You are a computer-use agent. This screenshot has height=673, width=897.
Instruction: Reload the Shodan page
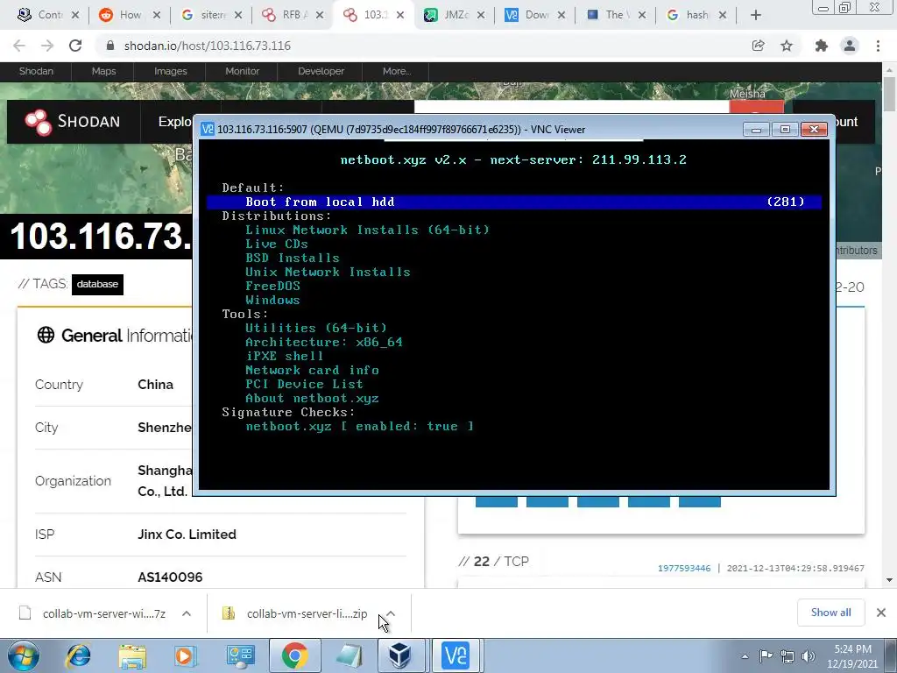[x=75, y=46]
